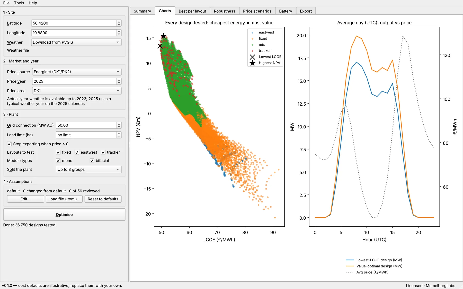Open the Weather source dropdown
The width and height of the screenshot is (463, 289).
click(x=76, y=42)
